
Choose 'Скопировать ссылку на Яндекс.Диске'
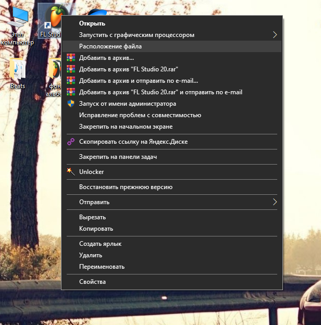171,142
